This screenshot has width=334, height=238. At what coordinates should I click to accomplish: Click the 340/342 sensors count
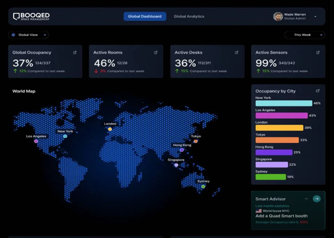(x=287, y=63)
